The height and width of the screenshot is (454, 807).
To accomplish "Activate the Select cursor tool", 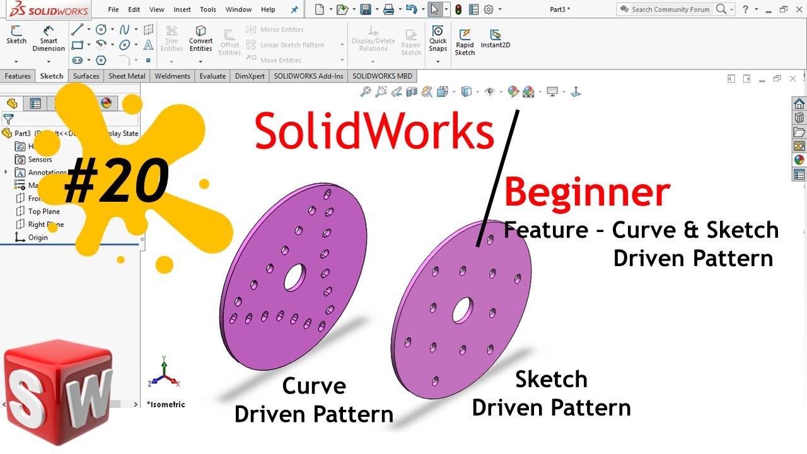I will (x=434, y=9).
